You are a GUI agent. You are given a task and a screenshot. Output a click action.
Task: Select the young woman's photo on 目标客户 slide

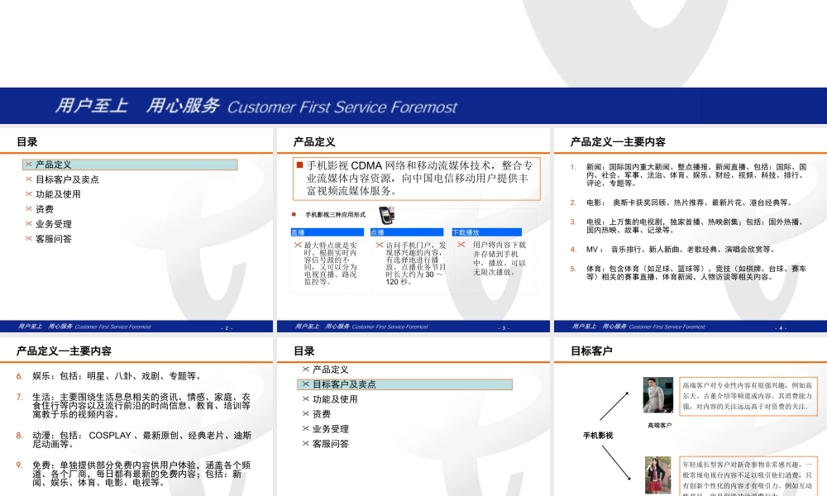(x=657, y=475)
